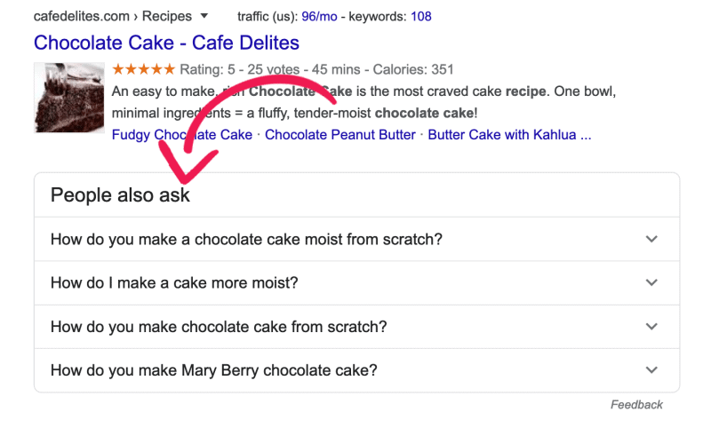Open the Butter Cake with Kahlua sitelink
This screenshot has height=428, width=711.
tap(509, 135)
